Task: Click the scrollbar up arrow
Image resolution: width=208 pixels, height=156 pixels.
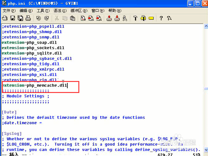Action: coord(206,26)
